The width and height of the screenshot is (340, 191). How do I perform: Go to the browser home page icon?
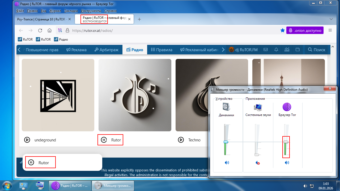coord(49,31)
